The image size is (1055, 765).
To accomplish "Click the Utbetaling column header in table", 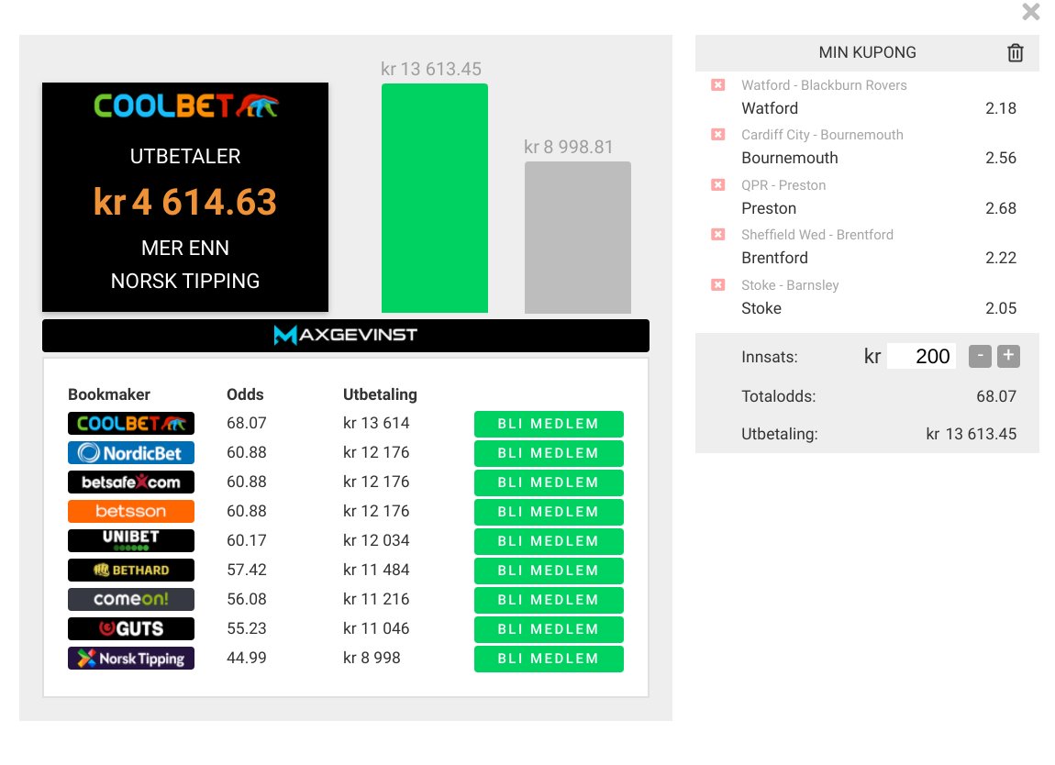I will 380,394.
